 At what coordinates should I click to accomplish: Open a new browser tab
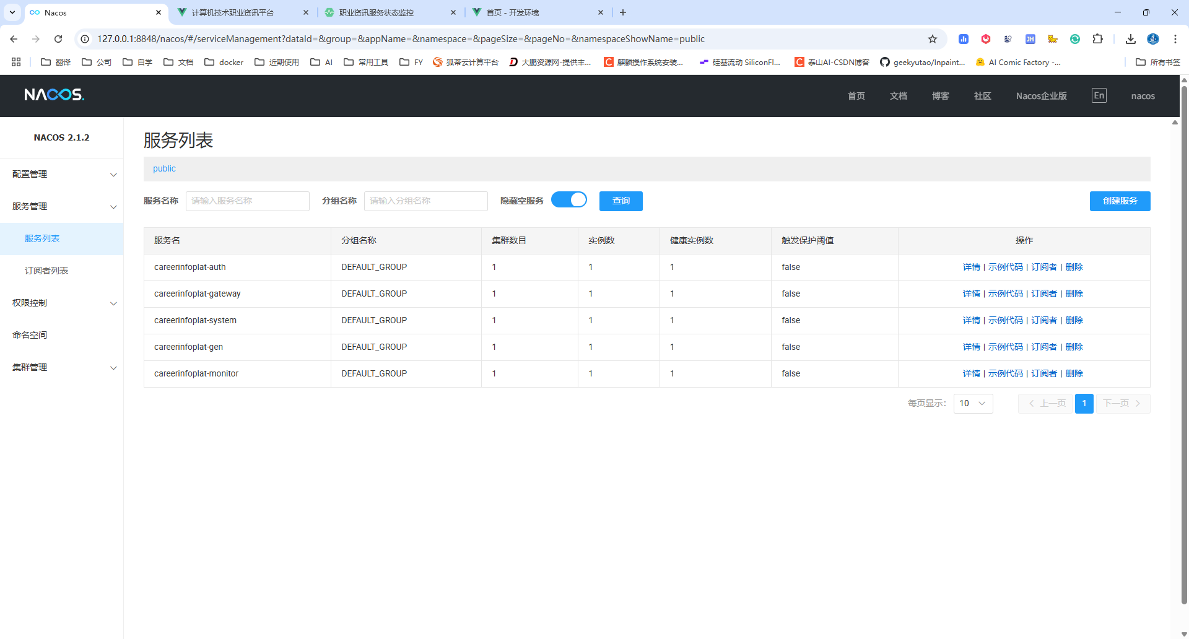(623, 12)
